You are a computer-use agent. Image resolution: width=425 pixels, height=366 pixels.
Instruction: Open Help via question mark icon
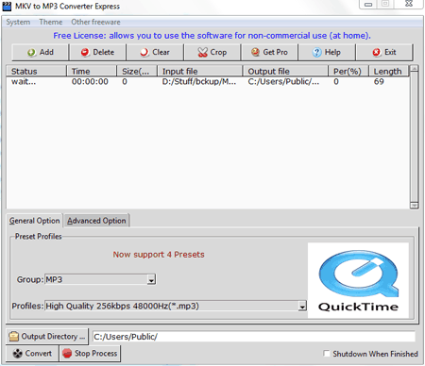coord(316,52)
